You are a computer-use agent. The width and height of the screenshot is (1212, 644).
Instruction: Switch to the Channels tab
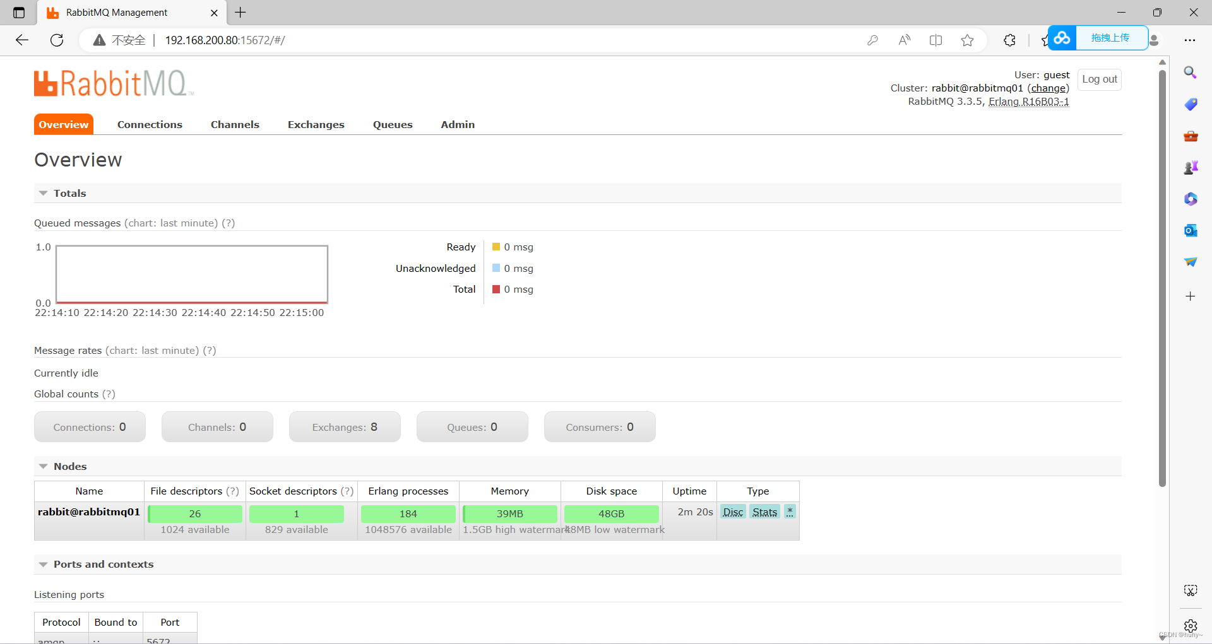click(235, 124)
